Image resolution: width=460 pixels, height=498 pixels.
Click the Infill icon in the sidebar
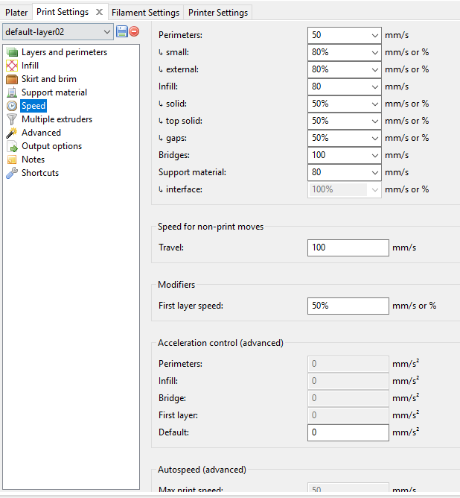click(x=12, y=66)
